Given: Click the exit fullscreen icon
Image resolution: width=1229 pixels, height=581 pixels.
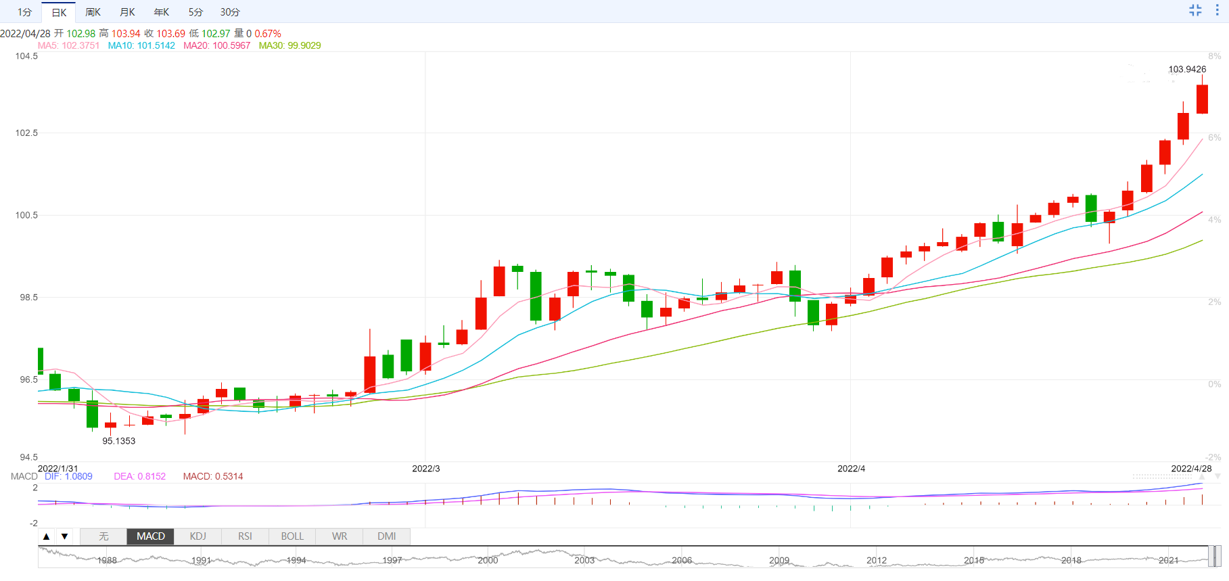Looking at the screenshot, I should [1195, 10].
